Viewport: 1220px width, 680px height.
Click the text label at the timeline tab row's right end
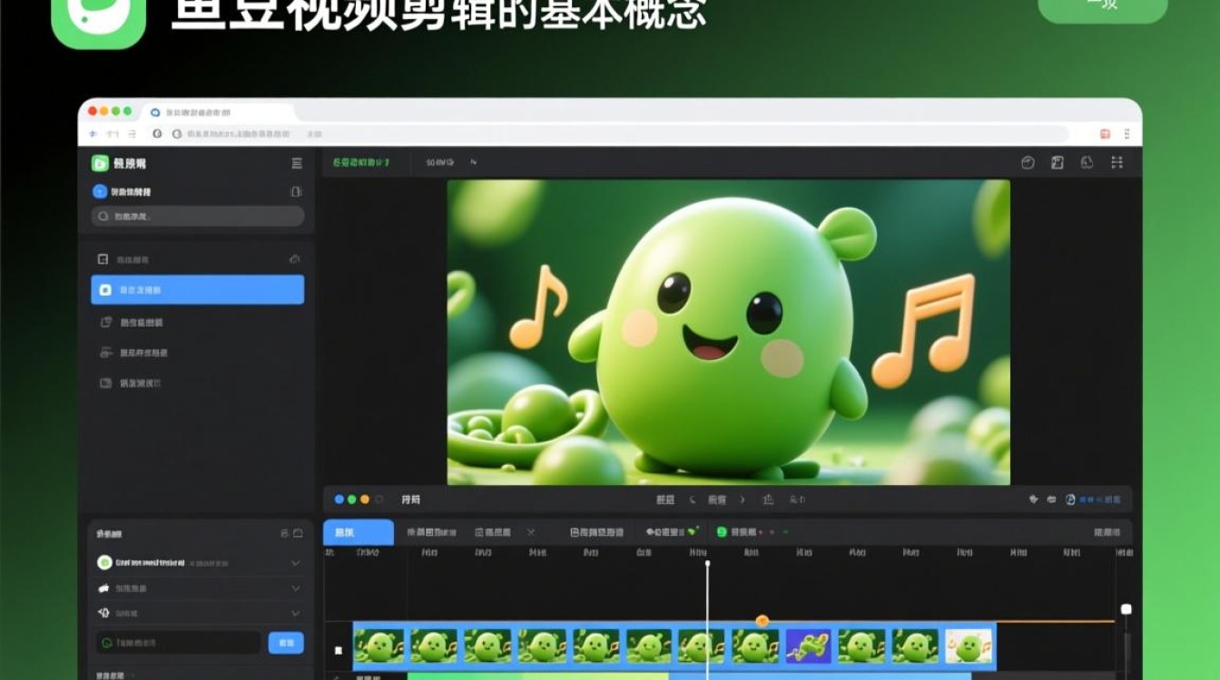coord(1107,532)
